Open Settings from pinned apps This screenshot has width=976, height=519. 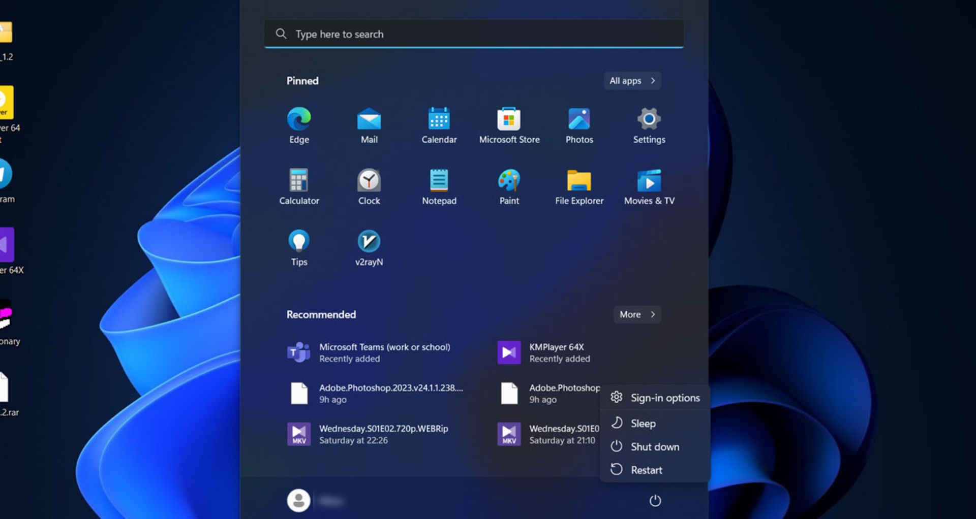tap(649, 125)
